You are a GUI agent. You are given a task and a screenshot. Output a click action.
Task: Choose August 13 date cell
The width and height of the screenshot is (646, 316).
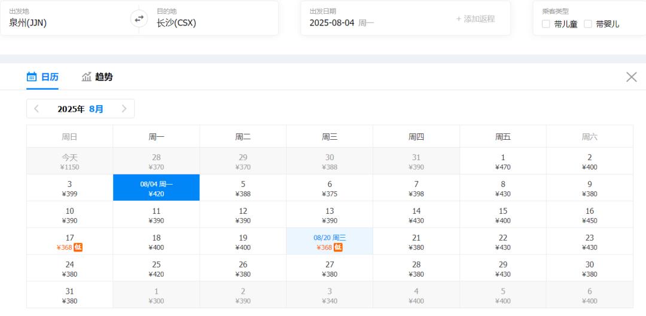point(330,214)
